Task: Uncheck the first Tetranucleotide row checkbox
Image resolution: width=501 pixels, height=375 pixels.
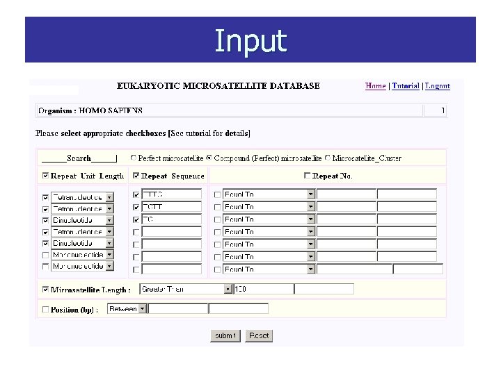Action: click(45, 198)
